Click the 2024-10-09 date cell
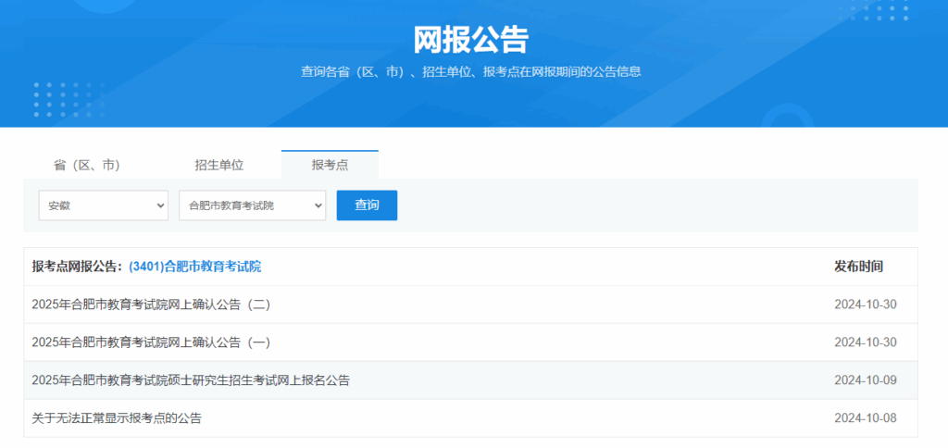This screenshot has width=948, height=448. (x=866, y=380)
